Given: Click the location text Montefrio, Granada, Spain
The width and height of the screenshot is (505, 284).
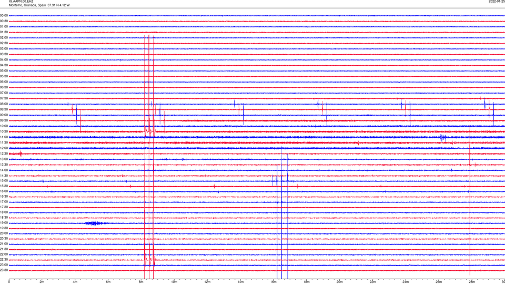Looking at the screenshot, I should 27,5.
